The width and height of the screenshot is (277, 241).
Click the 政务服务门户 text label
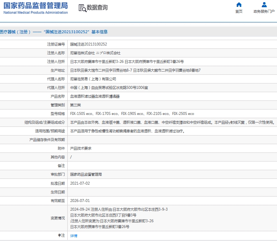tap(264, 12)
